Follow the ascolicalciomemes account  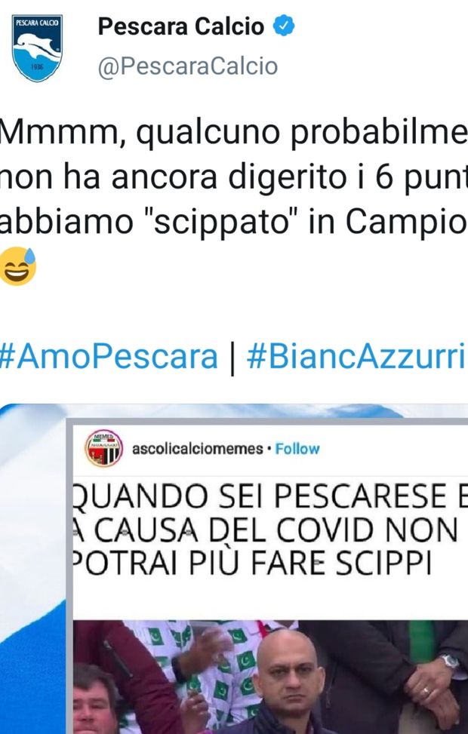coord(297,449)
